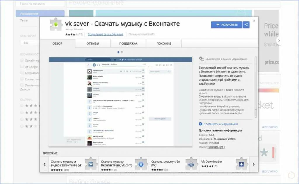The width and height of the screenshot is (299, 184).
Task: Advance the background recommended carousel arrow
Action: click(x=279, y=40)
